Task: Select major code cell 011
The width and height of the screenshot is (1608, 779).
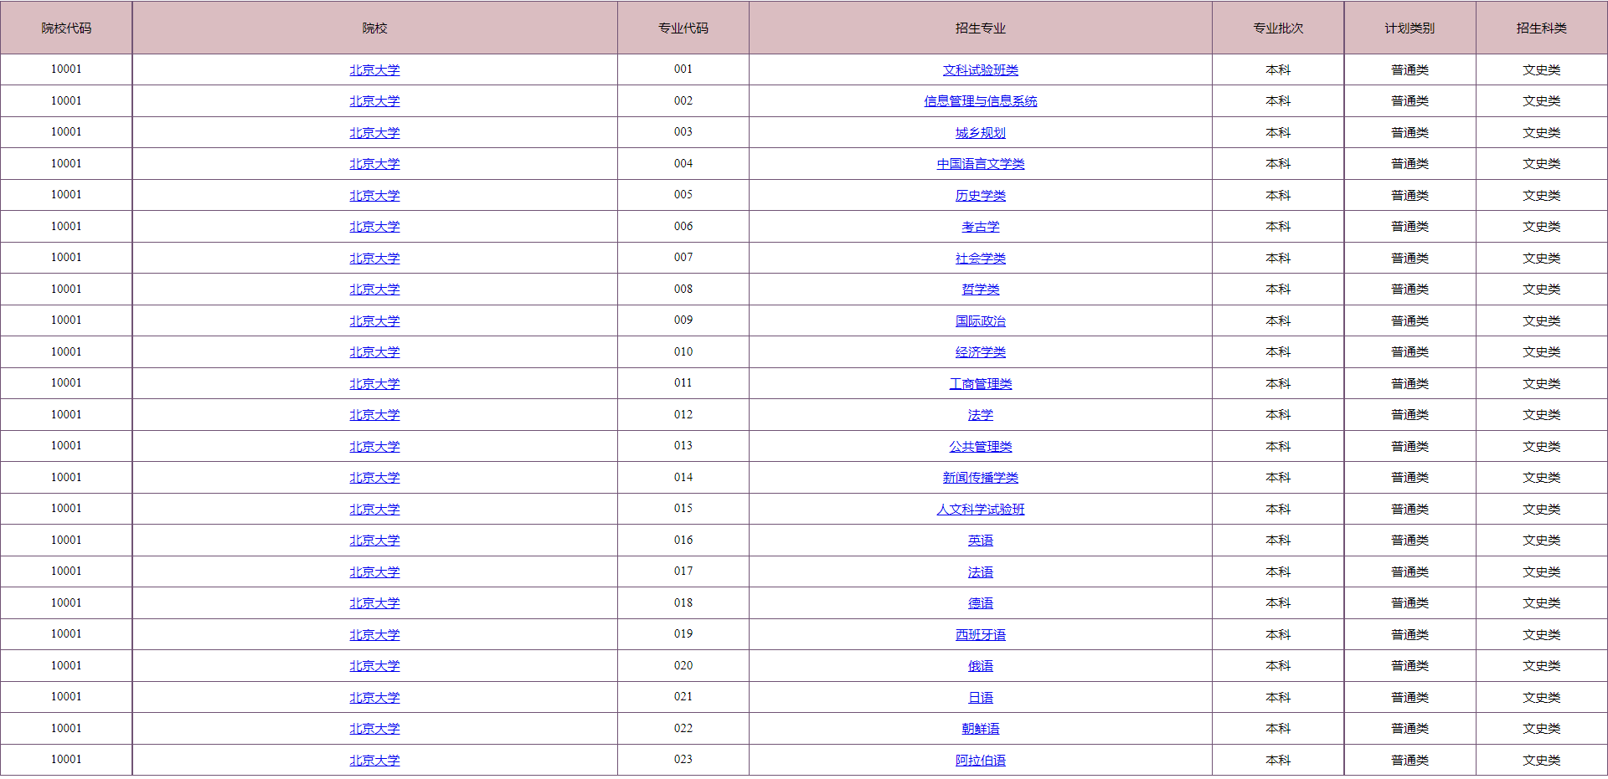Action: (683, 383)
